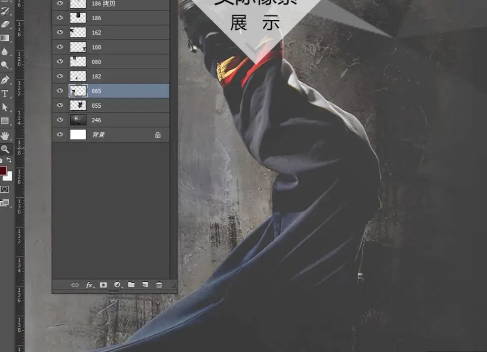487x352 pixels.
Task: Click thumbnail of layer 055
Action: (78, 105)
